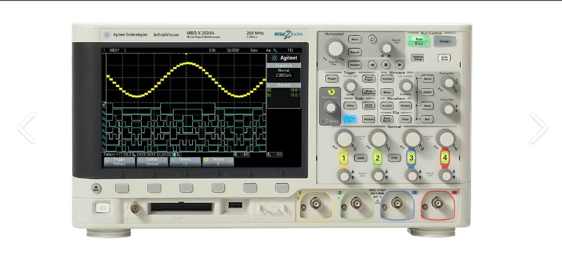Click the green channel 2 BNC connector
This screenshot has height=256, width=562.
point(356,204)
